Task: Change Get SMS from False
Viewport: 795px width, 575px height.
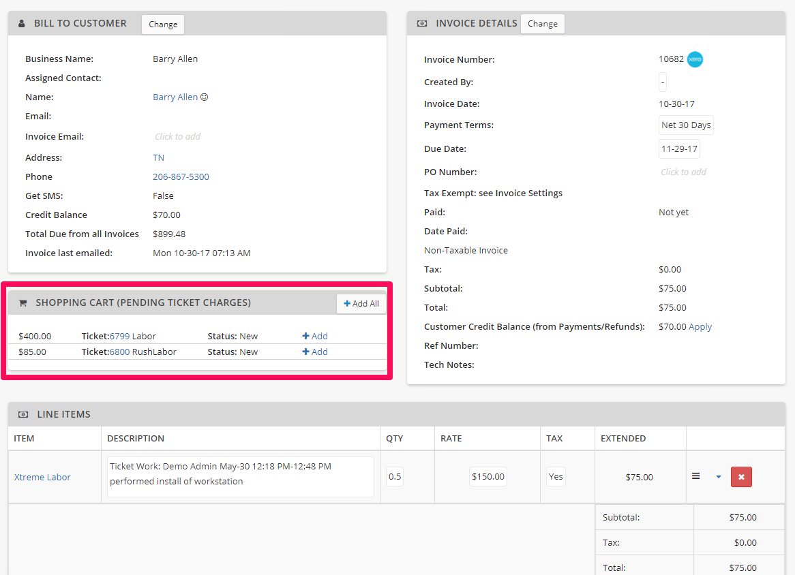Action: click(163, 196)
